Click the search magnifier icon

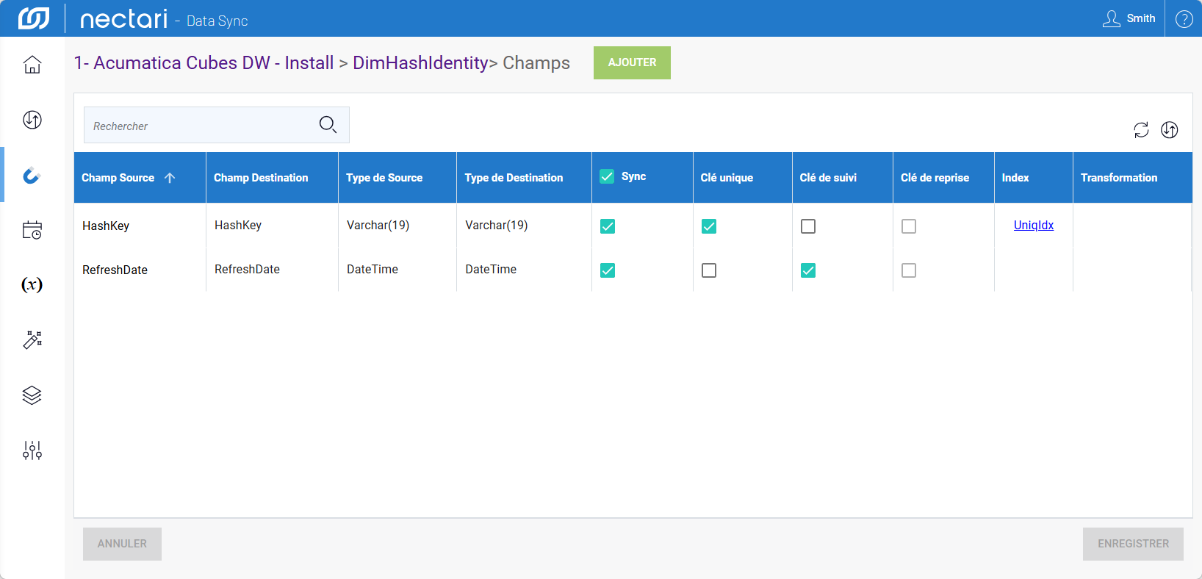[x=328, y=125]
